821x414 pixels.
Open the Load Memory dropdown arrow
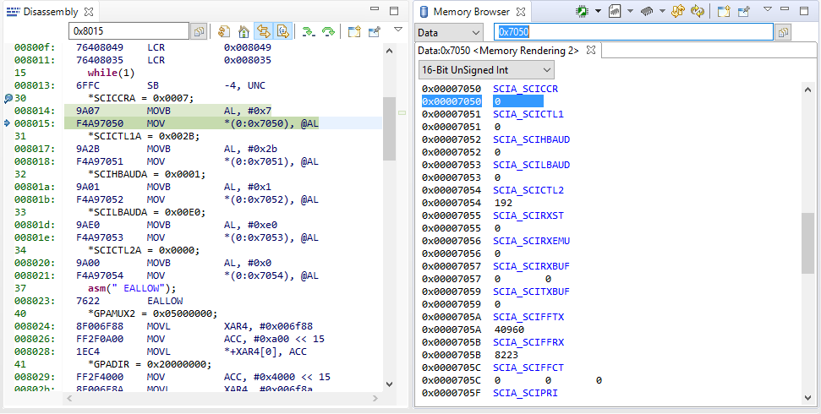coord(662,11)
